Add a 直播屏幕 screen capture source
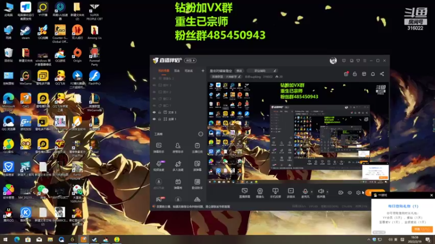 pyautogui.click(x=244, y=193)
